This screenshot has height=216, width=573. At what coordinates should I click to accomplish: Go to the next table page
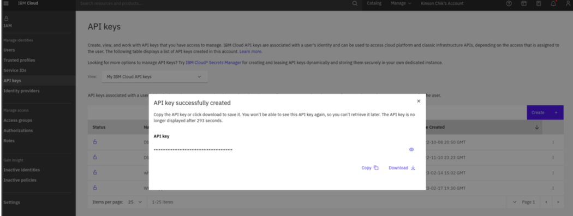click(x=558, y=202)
